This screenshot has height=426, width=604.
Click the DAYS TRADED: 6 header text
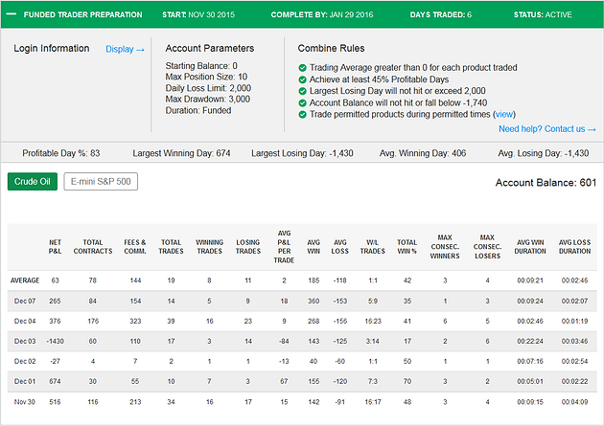click(441, 14)
